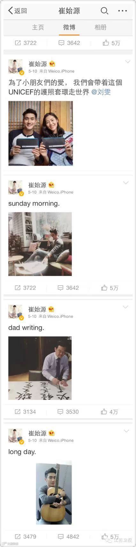Repost the long day post (3479)
This screenshot has height=547, width=136.
pyautogui.click(x=26, y=536)
